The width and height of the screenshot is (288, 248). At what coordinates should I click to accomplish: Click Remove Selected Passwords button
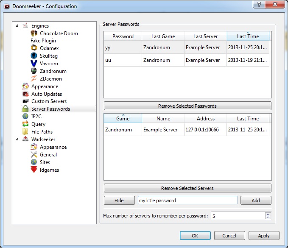pyautogui.click(x=187, y=106)
